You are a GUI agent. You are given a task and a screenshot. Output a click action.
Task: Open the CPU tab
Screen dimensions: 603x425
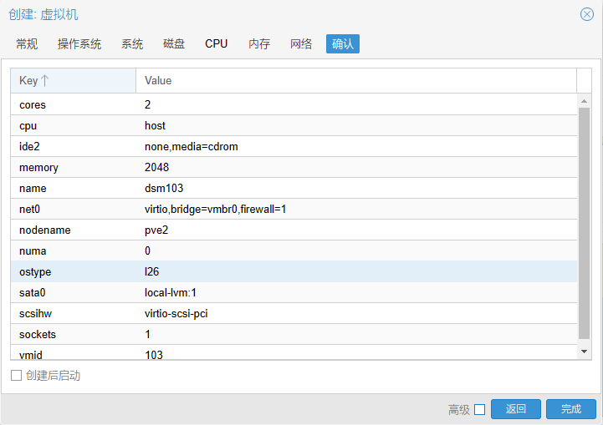(216, 43)
